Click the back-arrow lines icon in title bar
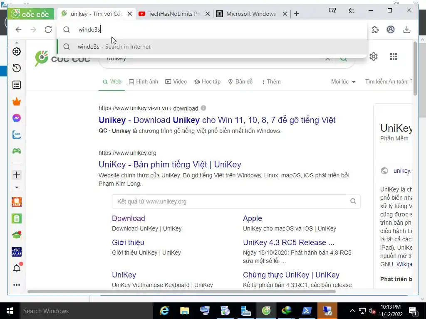 point(352,10)
